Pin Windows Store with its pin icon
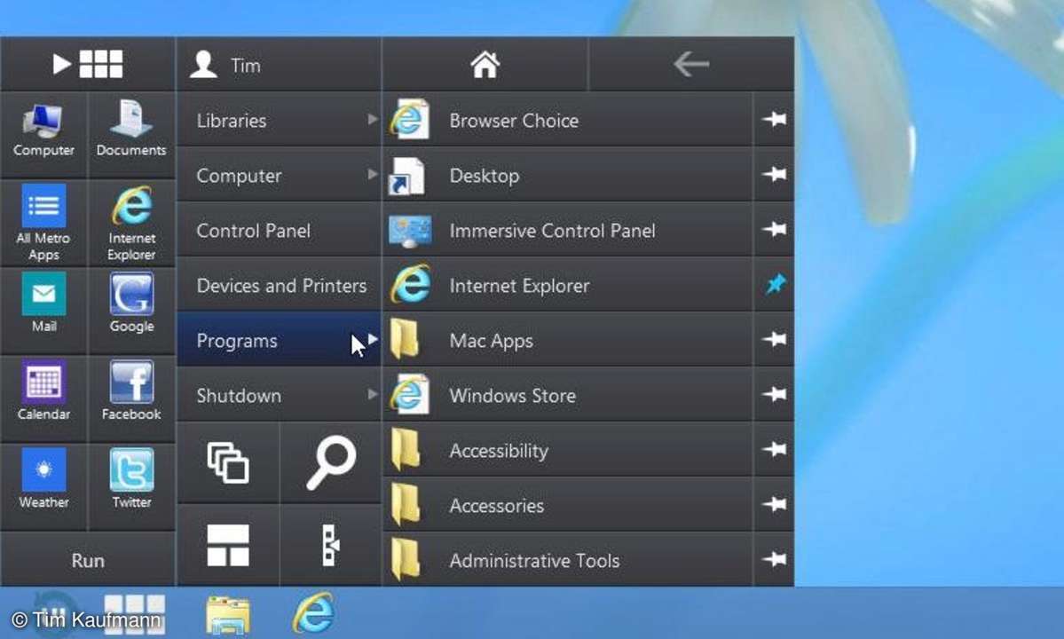The image size is (1064, 639). tap(774, 395)
